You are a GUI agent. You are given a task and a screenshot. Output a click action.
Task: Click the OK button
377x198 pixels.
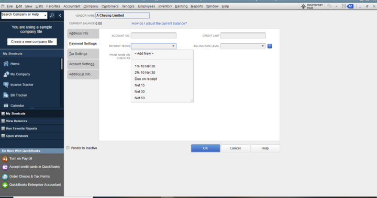[x=206, y=148]
